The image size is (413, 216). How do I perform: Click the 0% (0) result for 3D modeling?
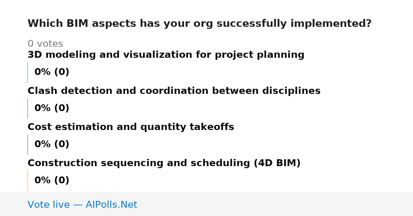pyautogui.click(x=52, y=72)
